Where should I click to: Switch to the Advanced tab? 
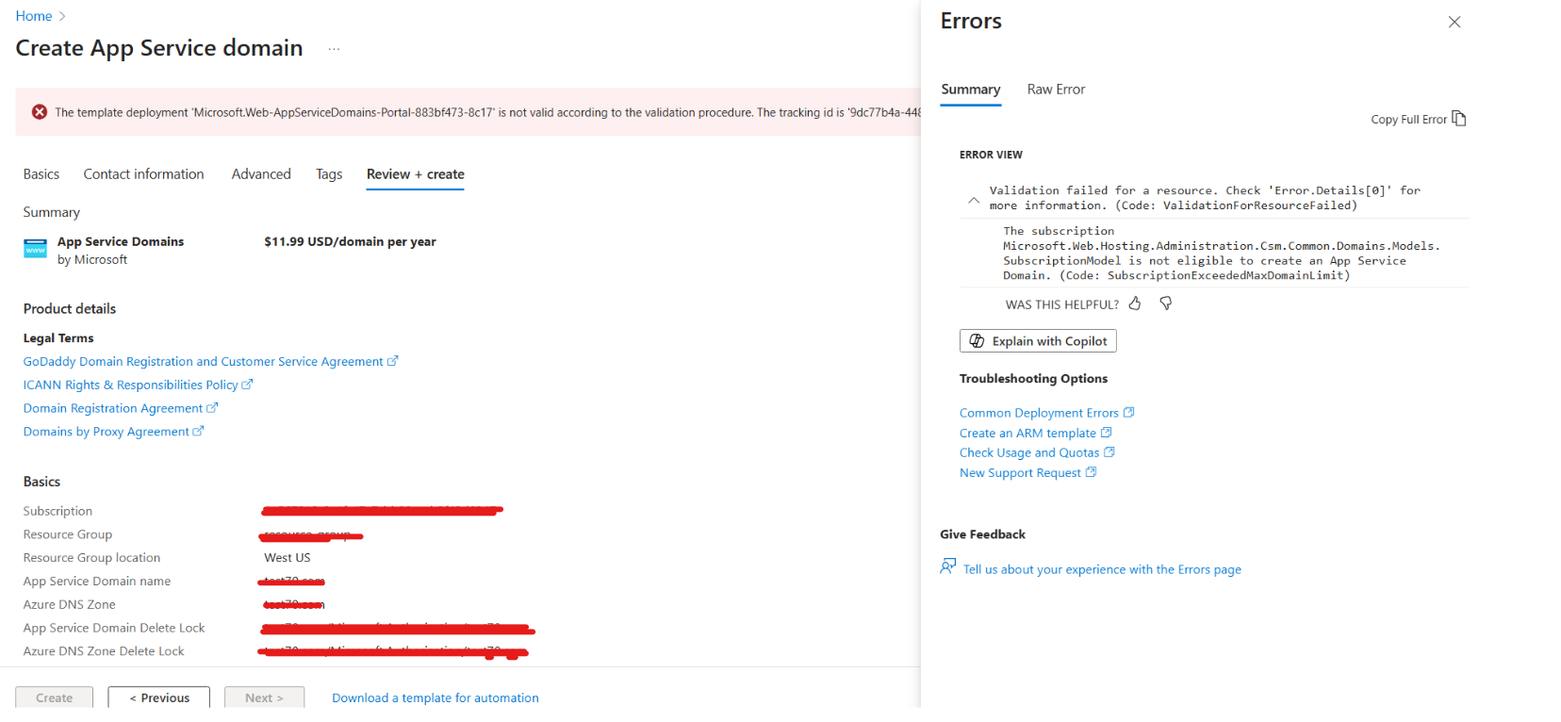coord(261,174)
